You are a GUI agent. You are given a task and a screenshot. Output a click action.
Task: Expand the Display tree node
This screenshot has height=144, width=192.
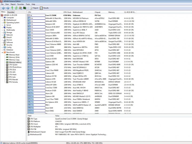point(2,28)
